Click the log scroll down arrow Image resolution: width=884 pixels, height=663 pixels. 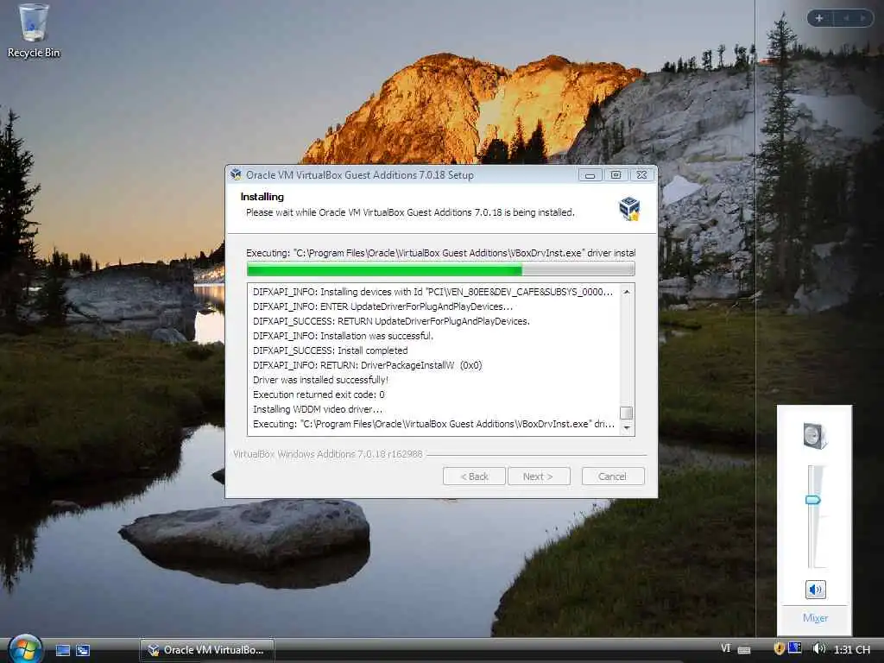click(x=627, y=428)
